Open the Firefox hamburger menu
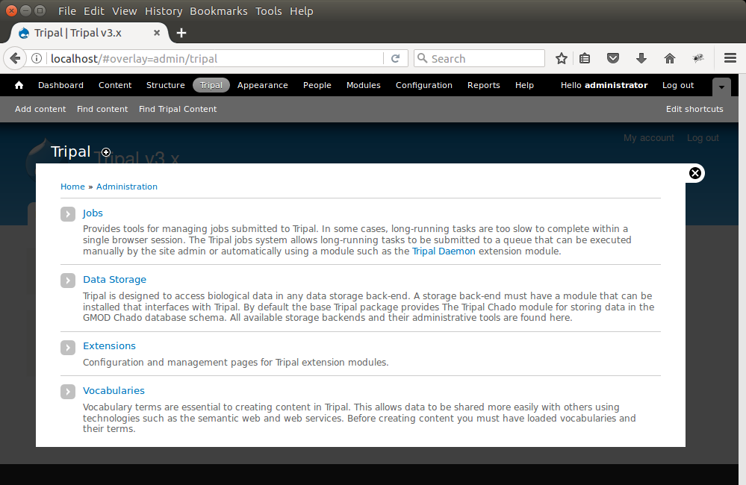The image size is (746, 485). [730, 58]
